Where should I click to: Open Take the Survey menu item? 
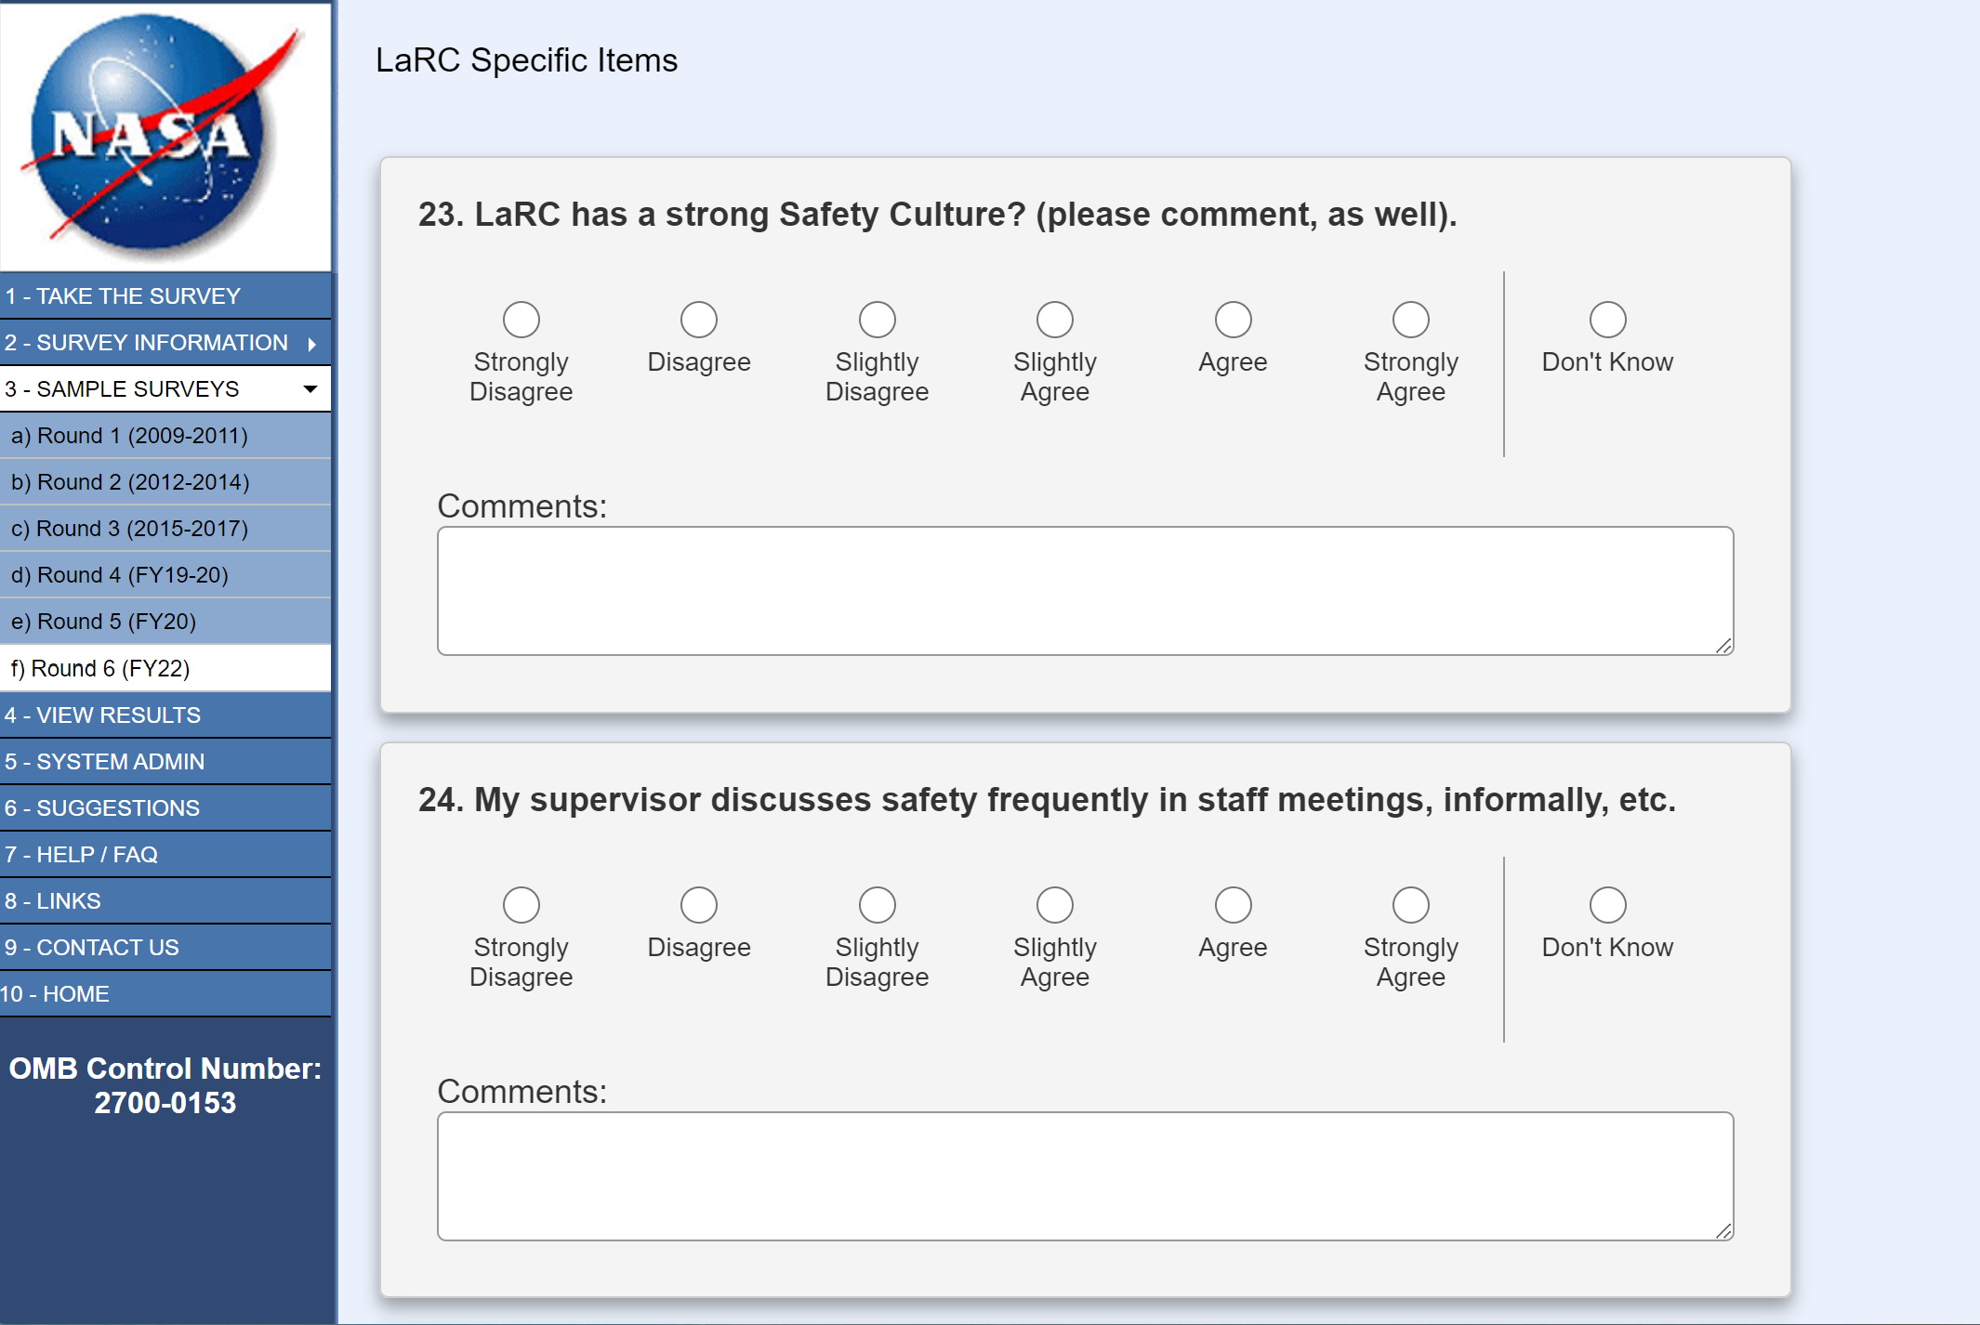[x=123, y=296]
